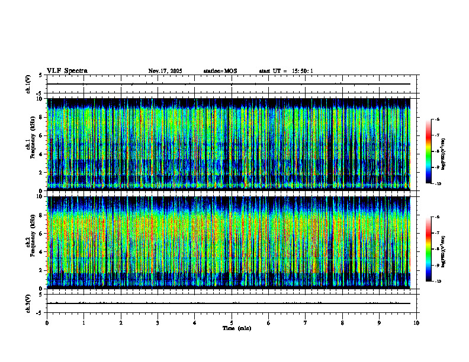Click the color scale bar beside ch.2 spectrogram
This screenshot has height=362, width=469.
pyautogui.click(x=428, y=249)
